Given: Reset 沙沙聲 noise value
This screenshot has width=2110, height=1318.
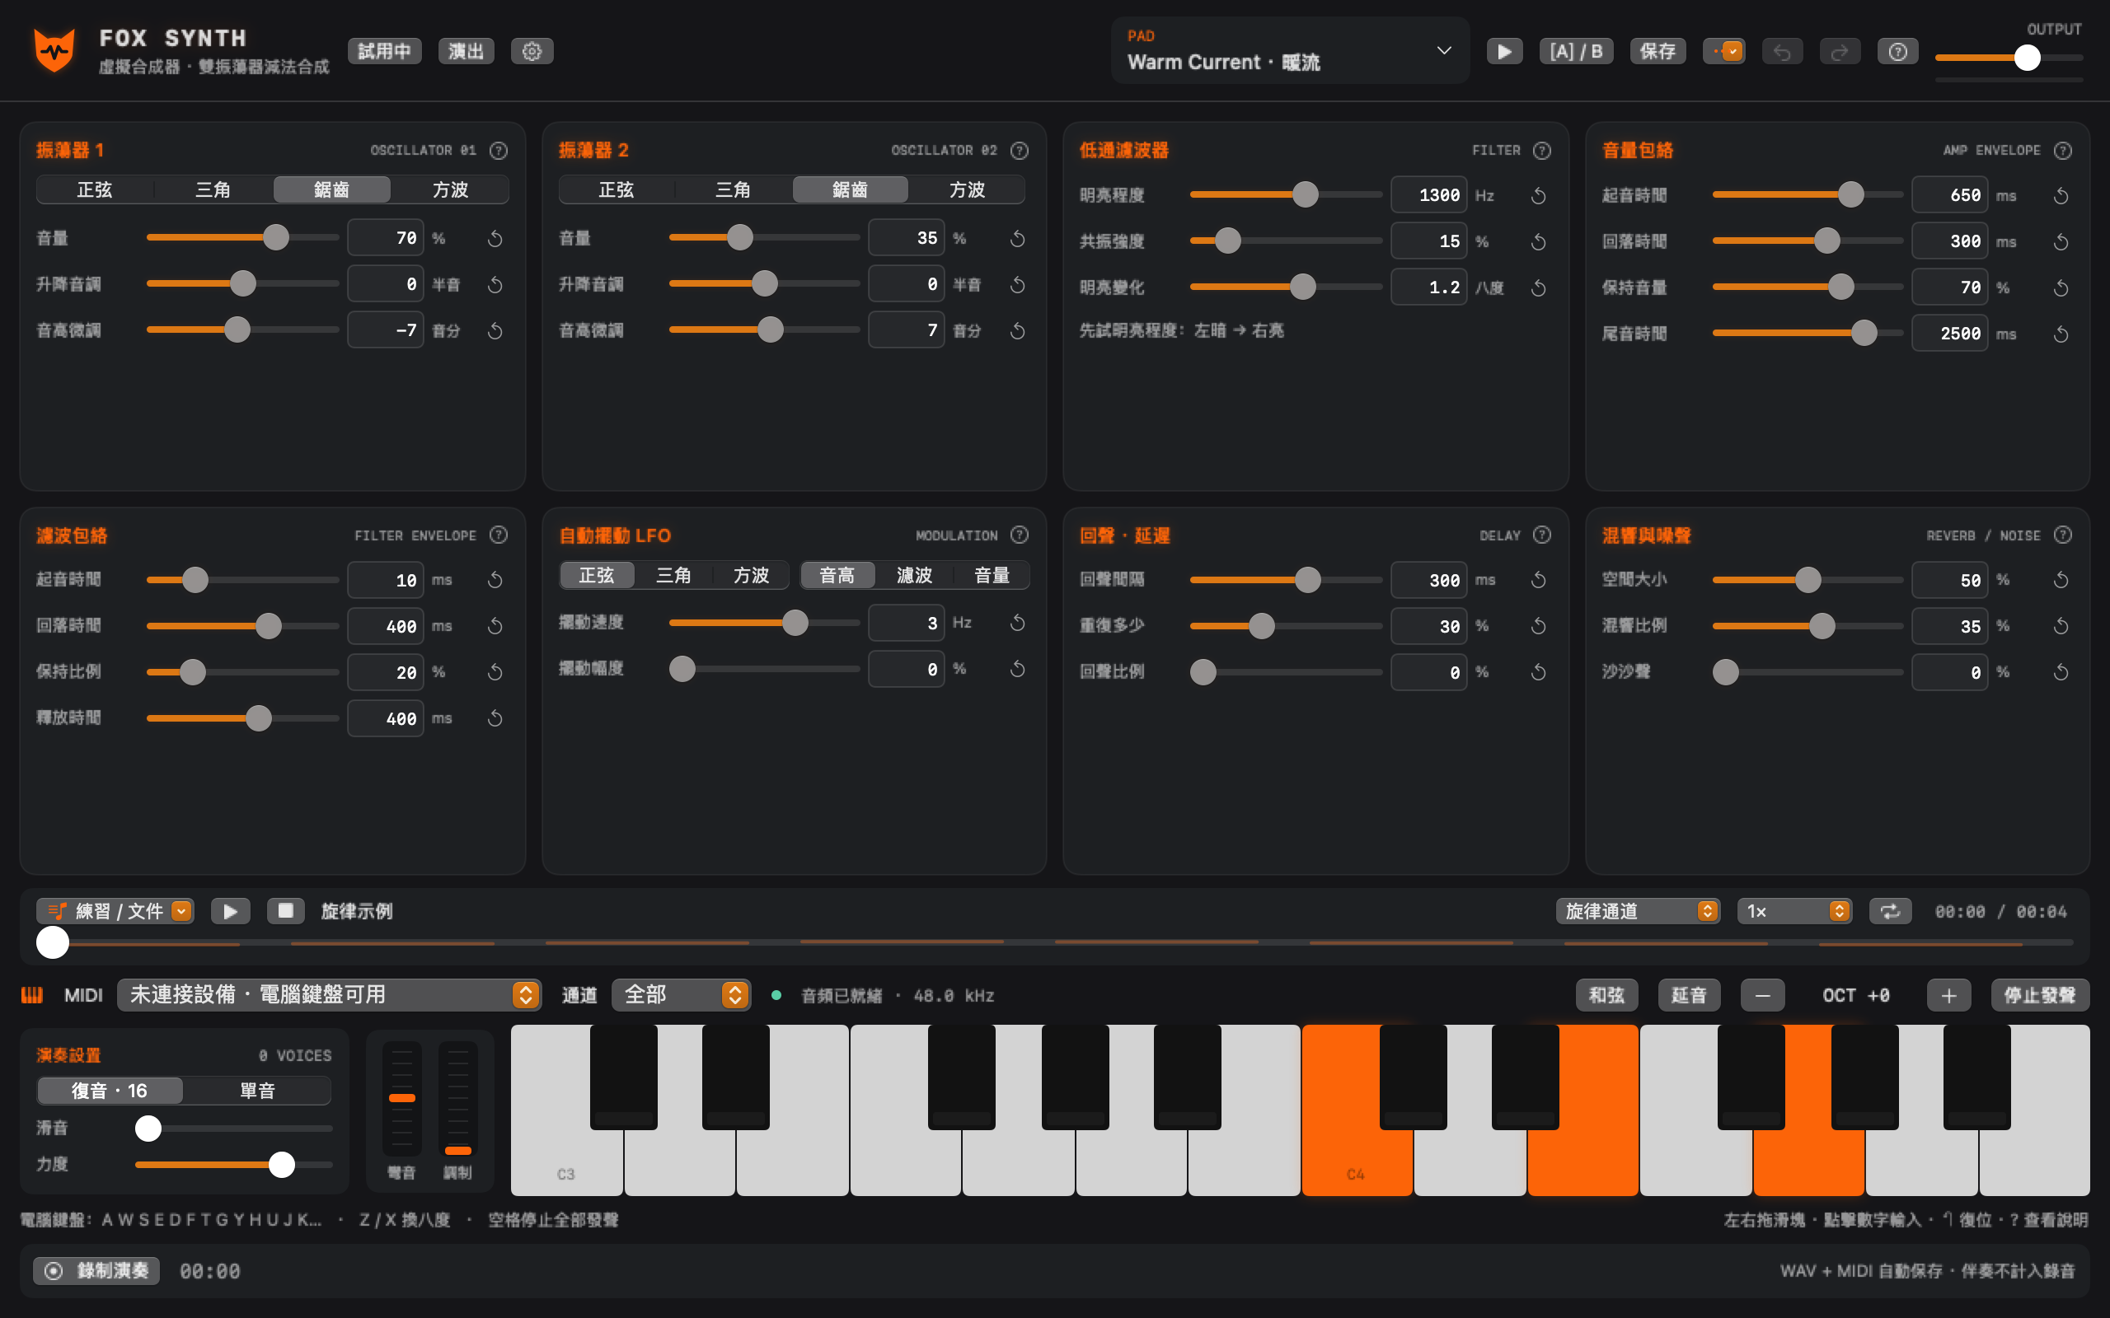Looking at the screenshot, I should tap(2061, 672).
